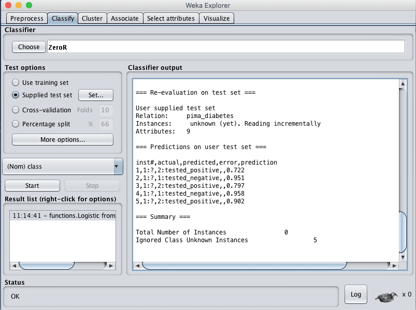The image size is (416, 310).
Task: Click classifier output scroll right arrow
Action: (x=394, y=265)
